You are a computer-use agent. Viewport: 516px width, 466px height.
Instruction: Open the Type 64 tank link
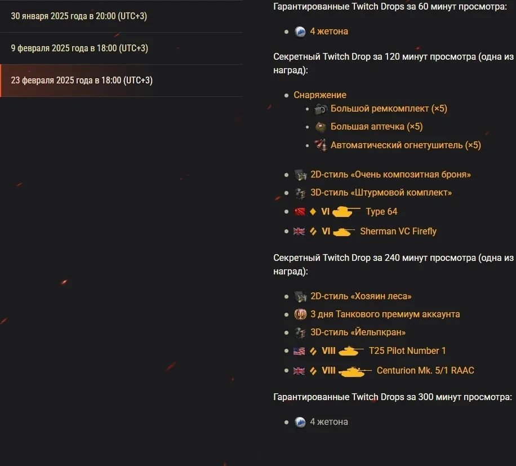pos(381,212)
